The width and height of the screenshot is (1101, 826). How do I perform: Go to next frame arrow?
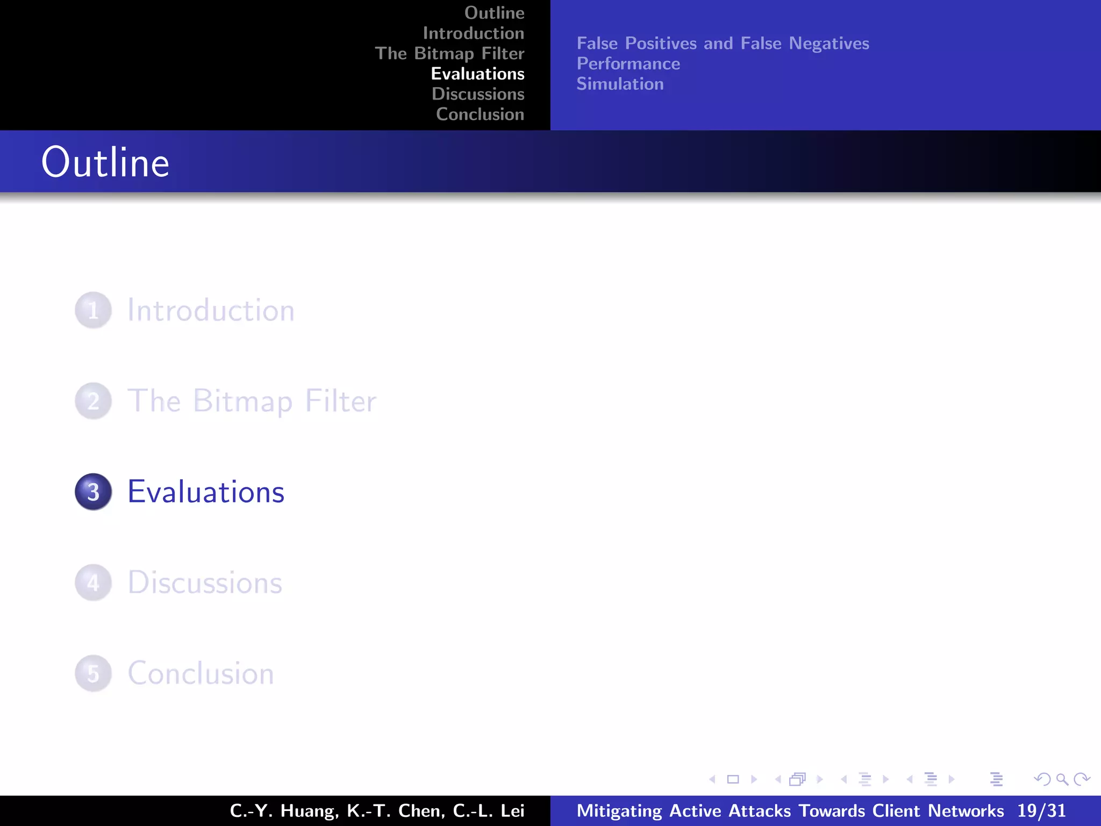coord(820,779)
